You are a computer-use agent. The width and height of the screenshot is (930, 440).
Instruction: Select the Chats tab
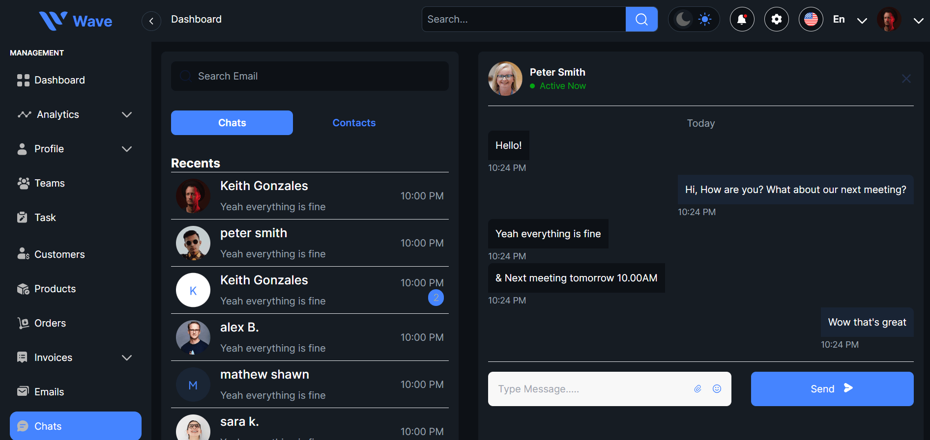click(232, 123)
